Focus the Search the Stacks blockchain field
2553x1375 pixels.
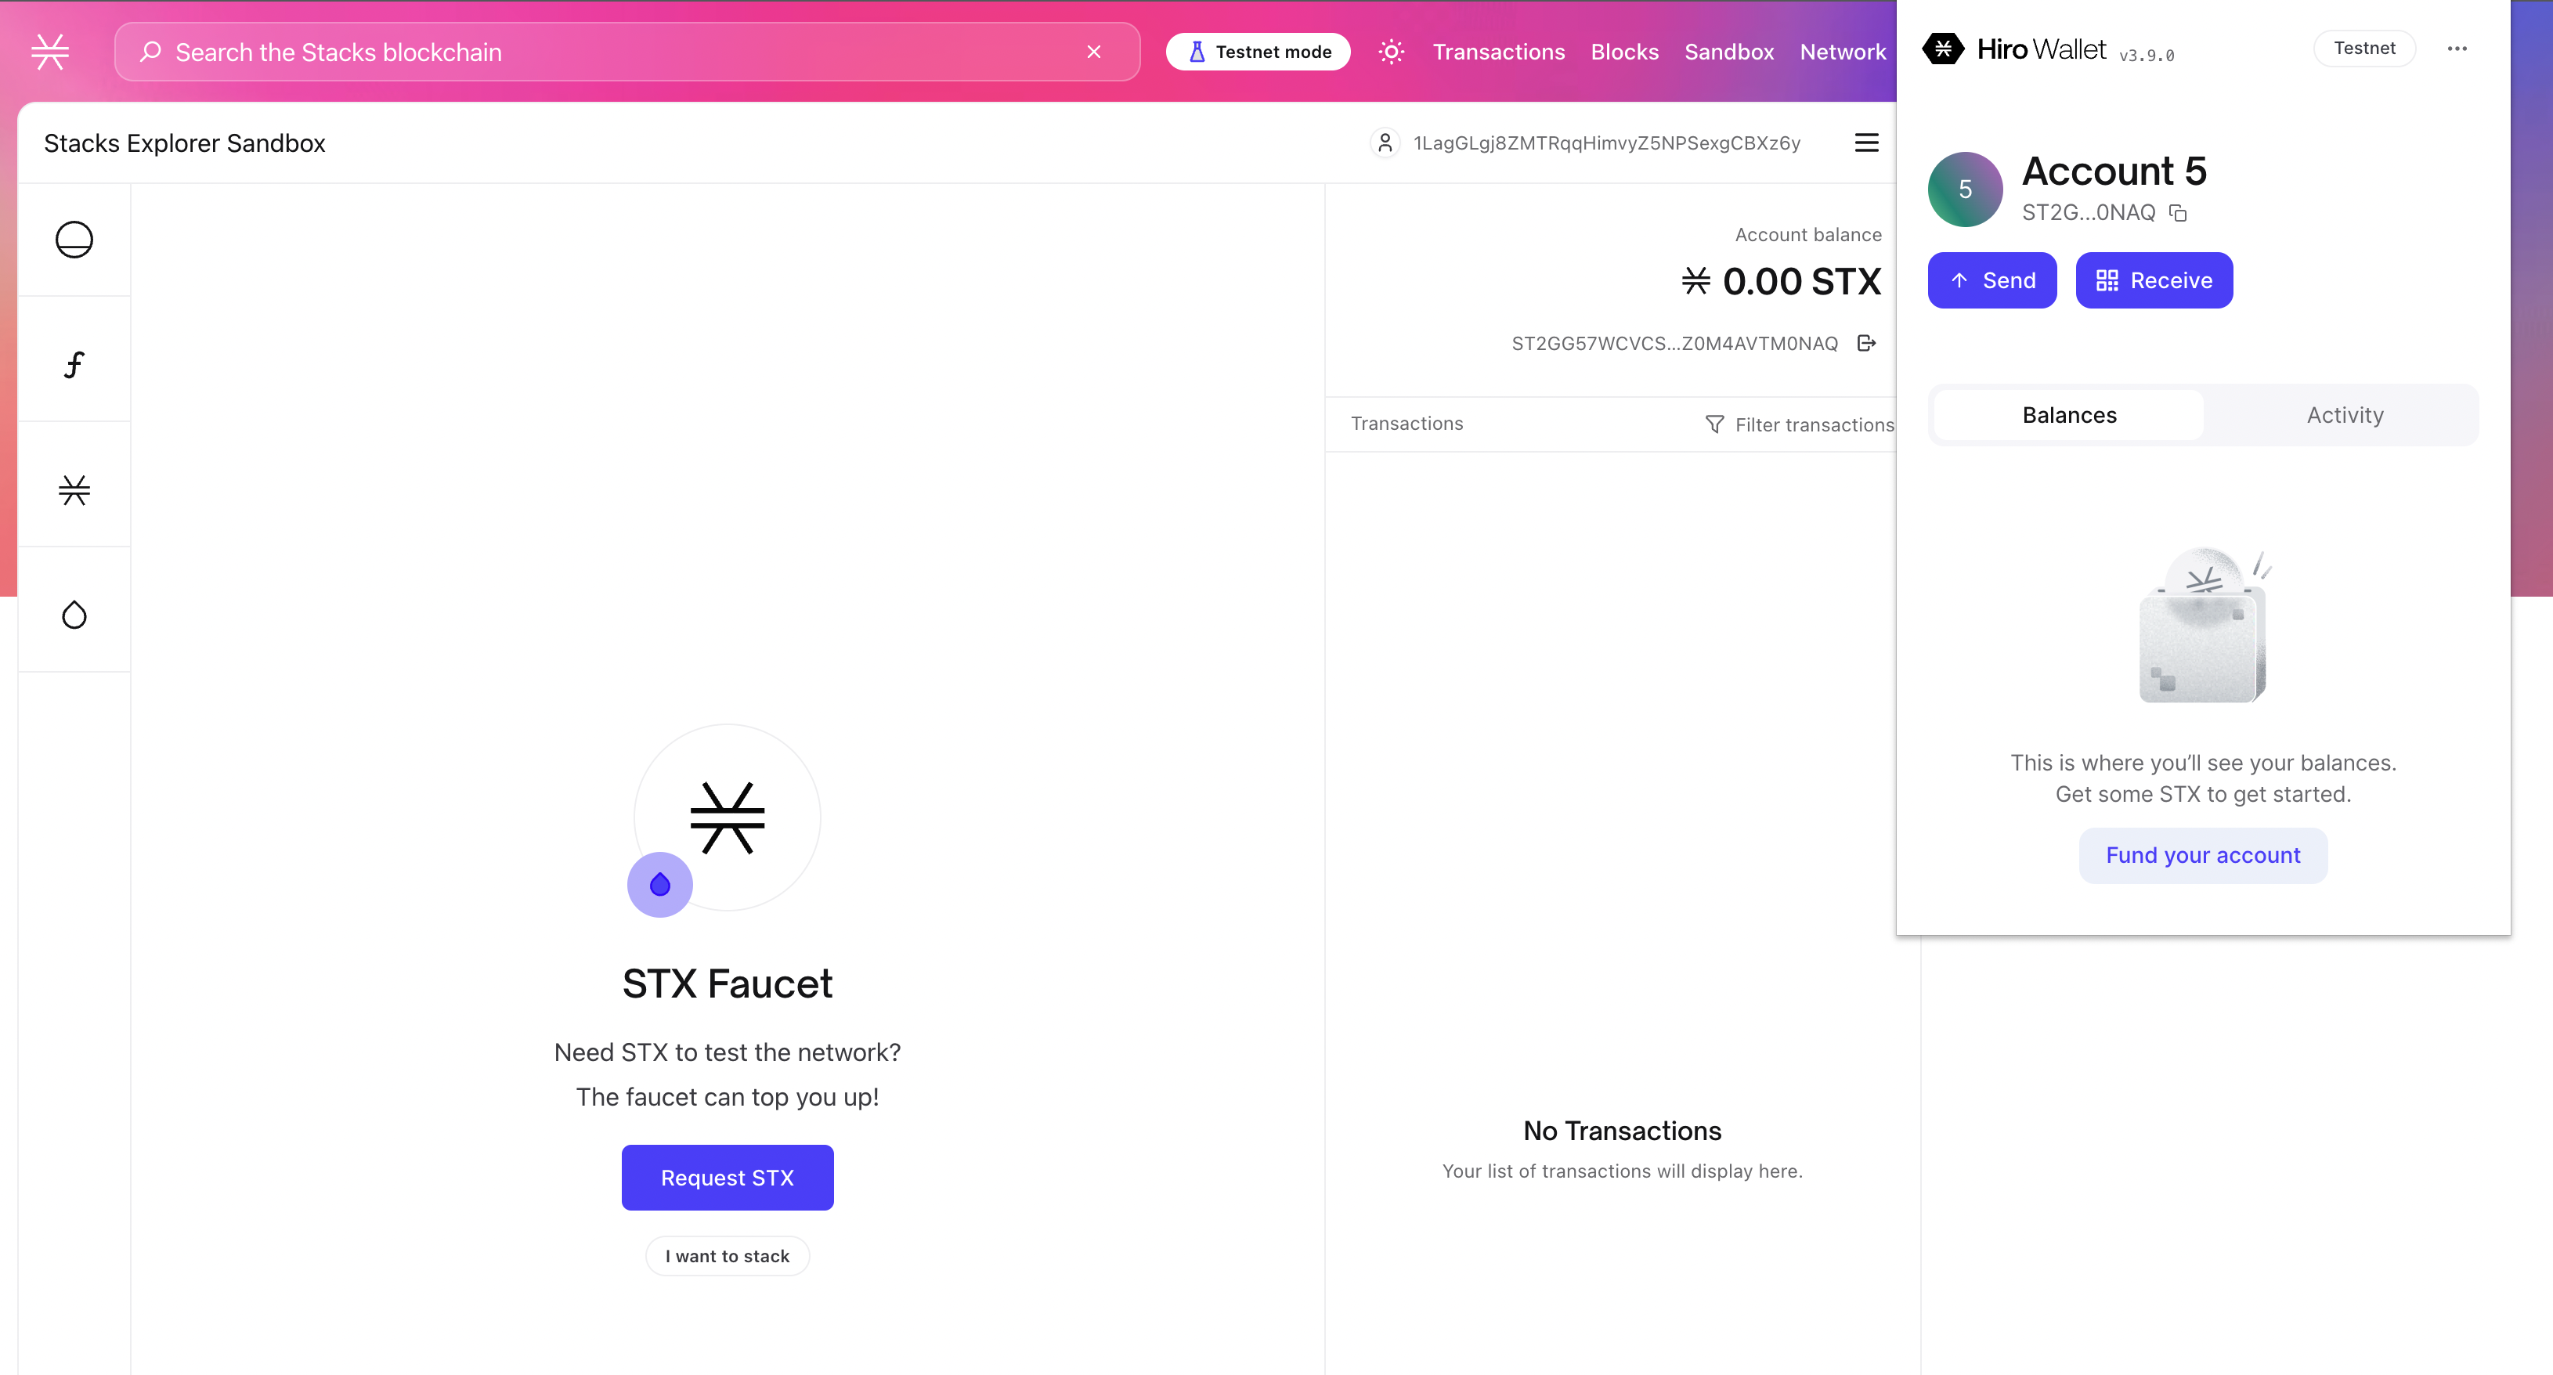627,52
